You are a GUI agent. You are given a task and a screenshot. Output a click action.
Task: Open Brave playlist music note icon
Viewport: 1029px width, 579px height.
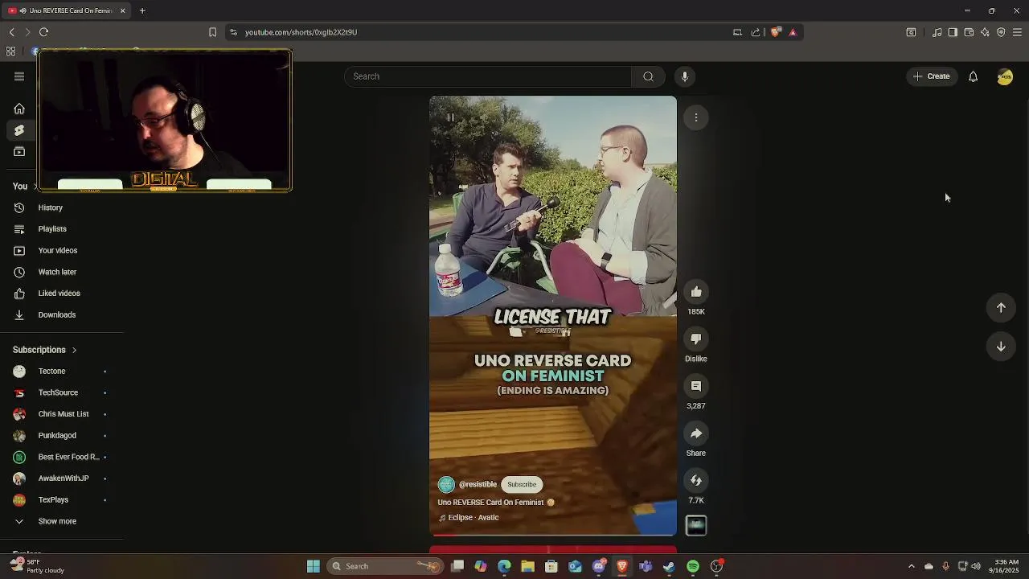(937, 32)
